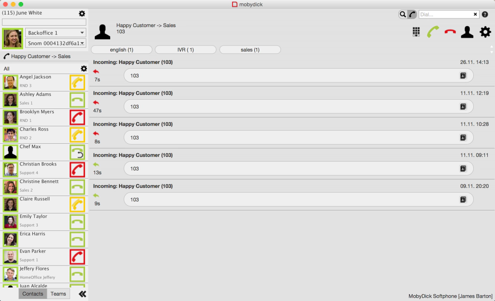Select the Contacts tab
The image size is (495, 301).
click(33, 294)
